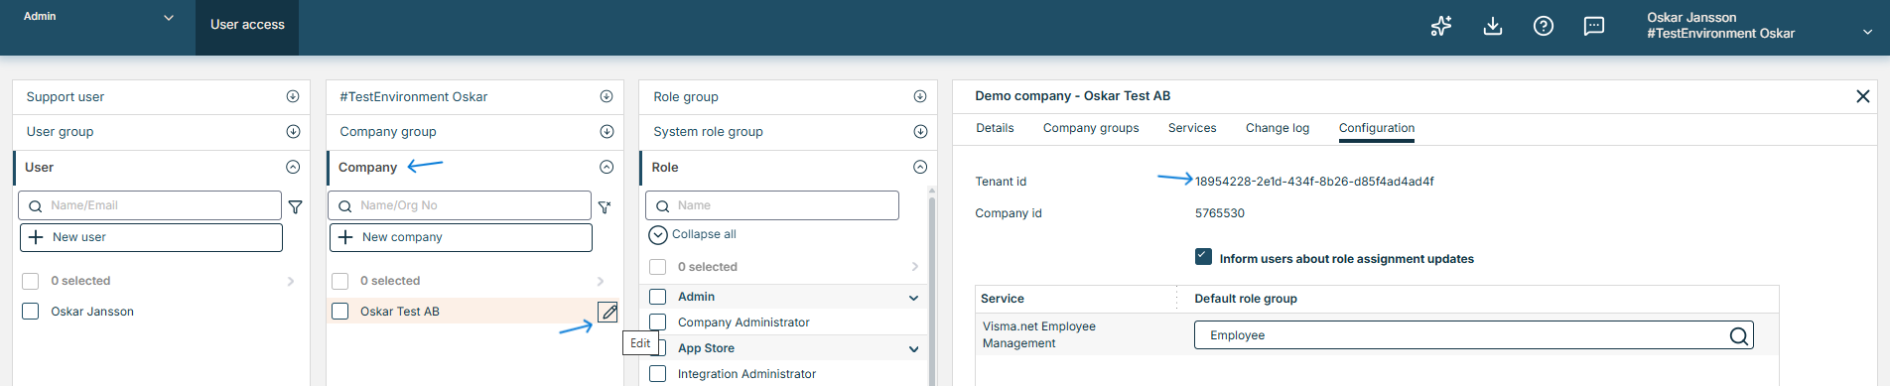
Task: Open selected companies arrow next to 0 selected
Action: tap(601, 281)
